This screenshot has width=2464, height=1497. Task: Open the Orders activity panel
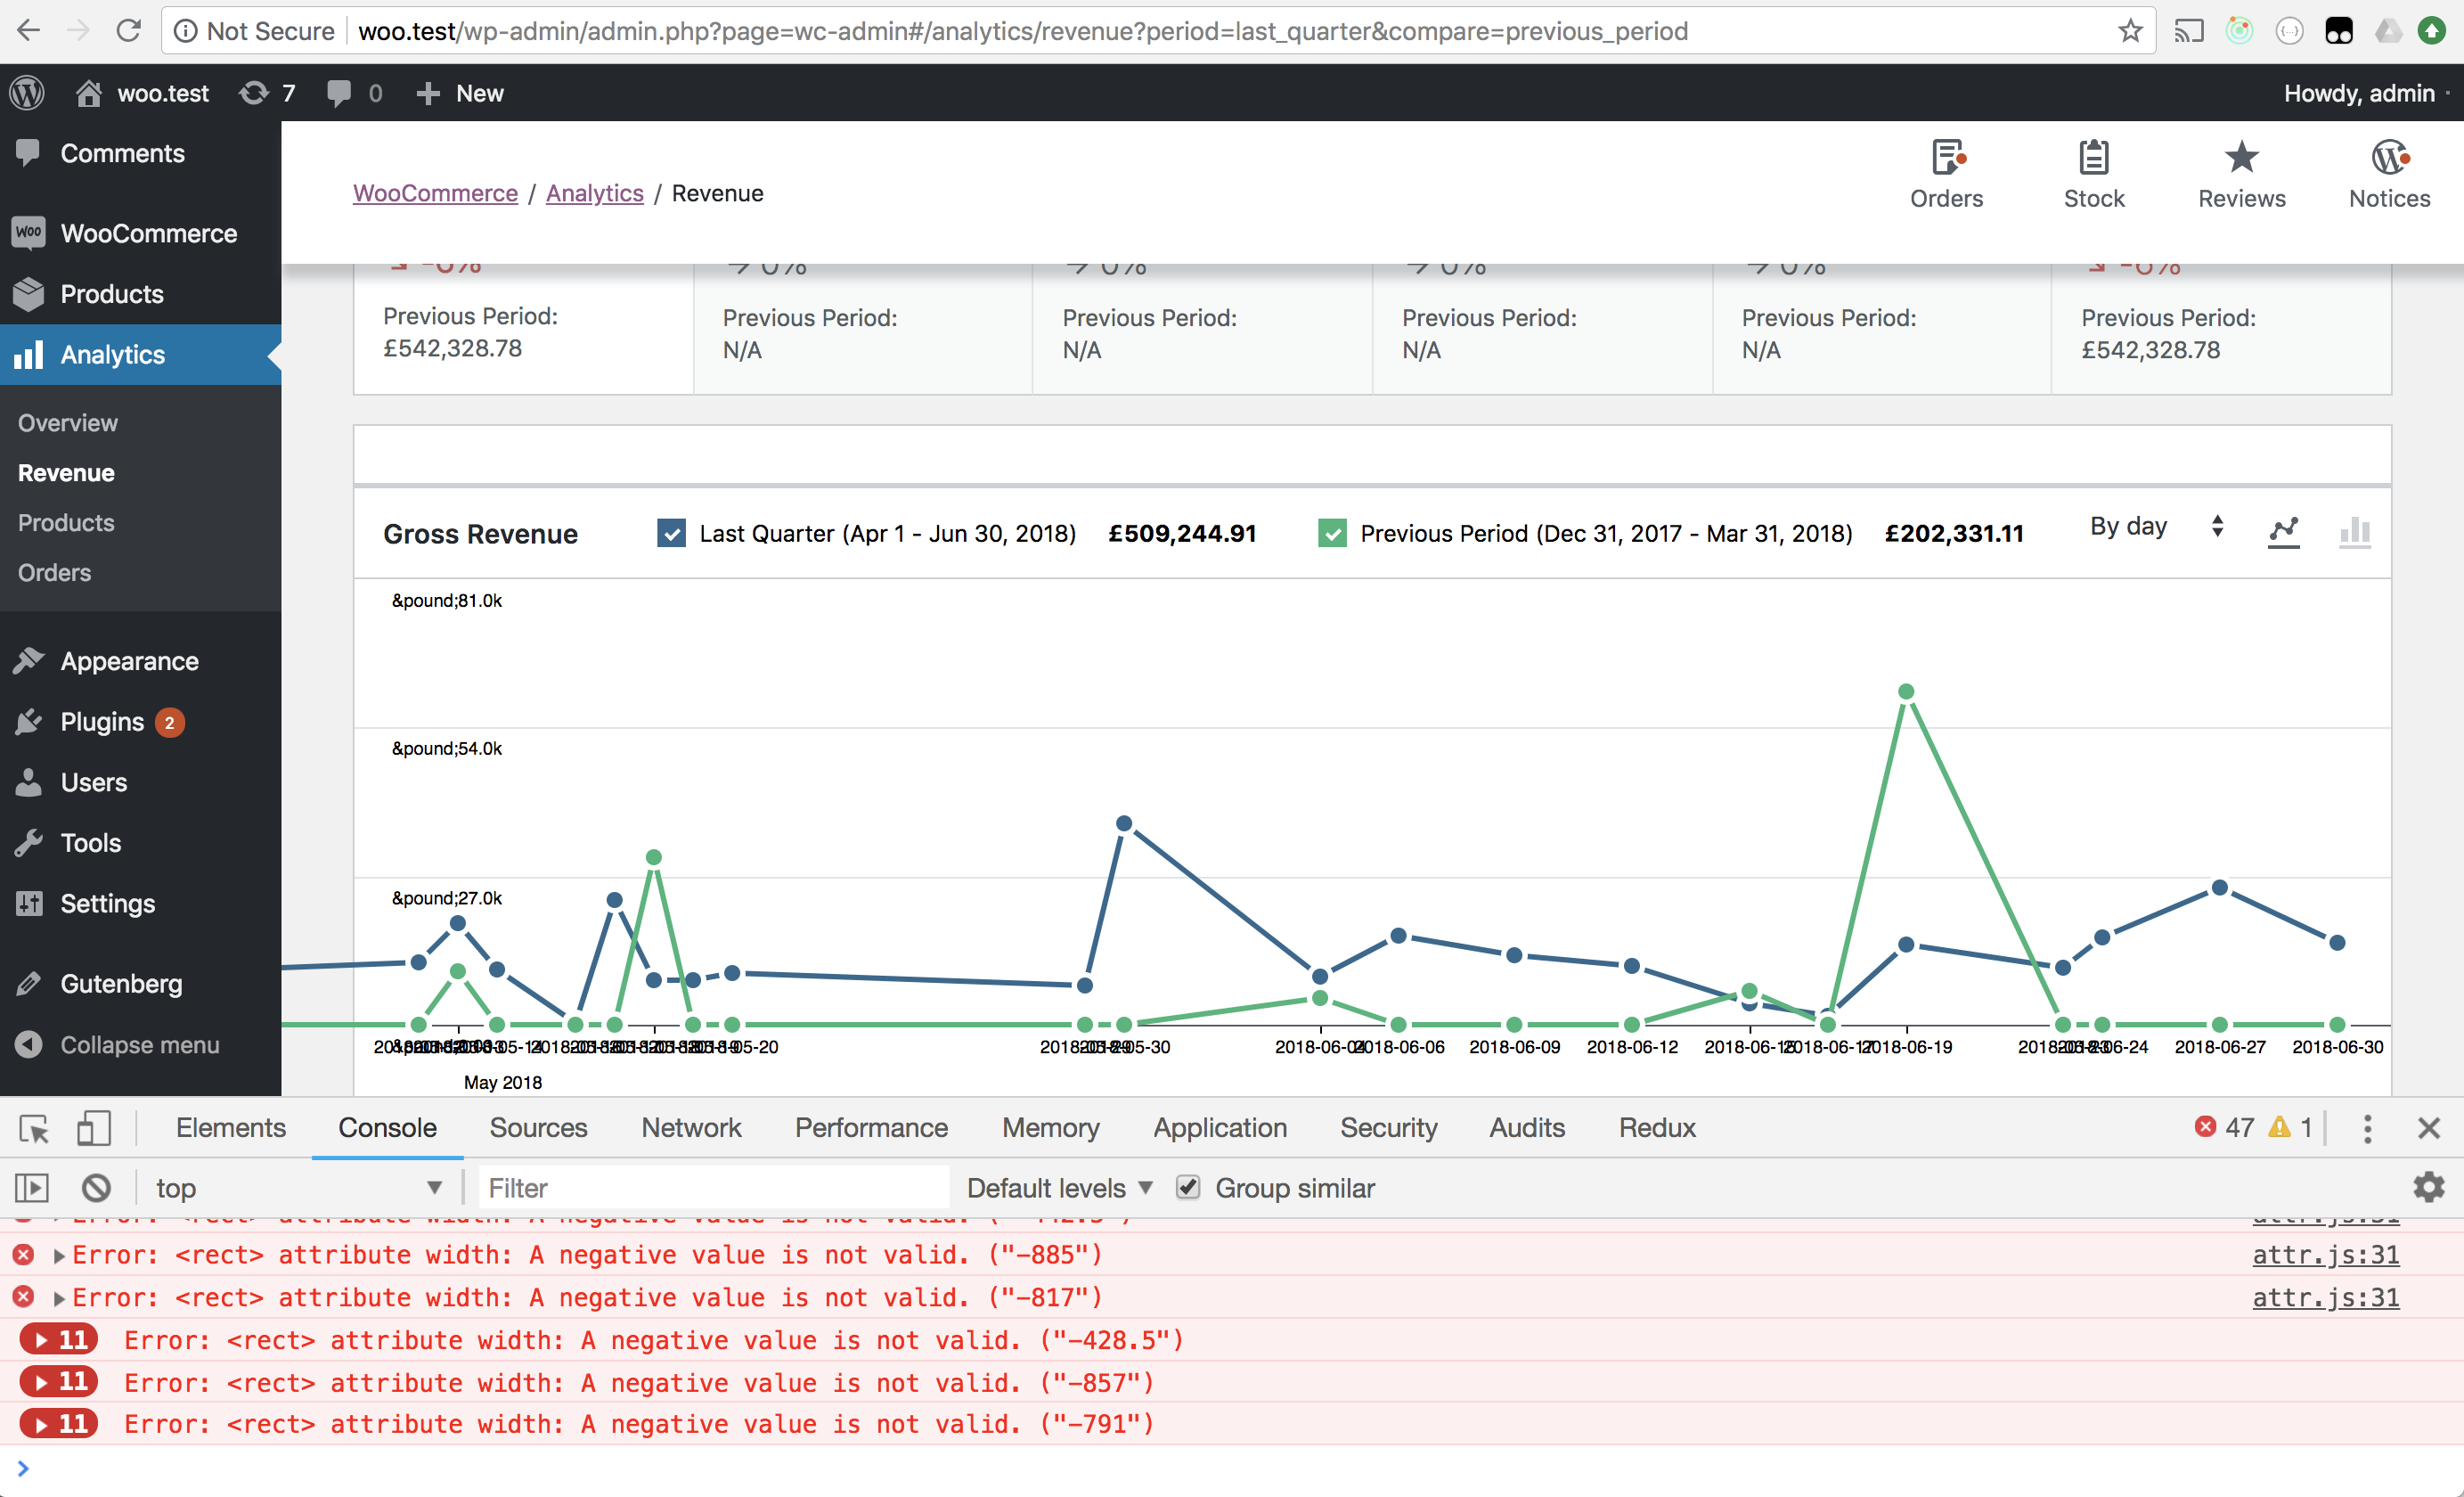click(x=1946, y=172)
